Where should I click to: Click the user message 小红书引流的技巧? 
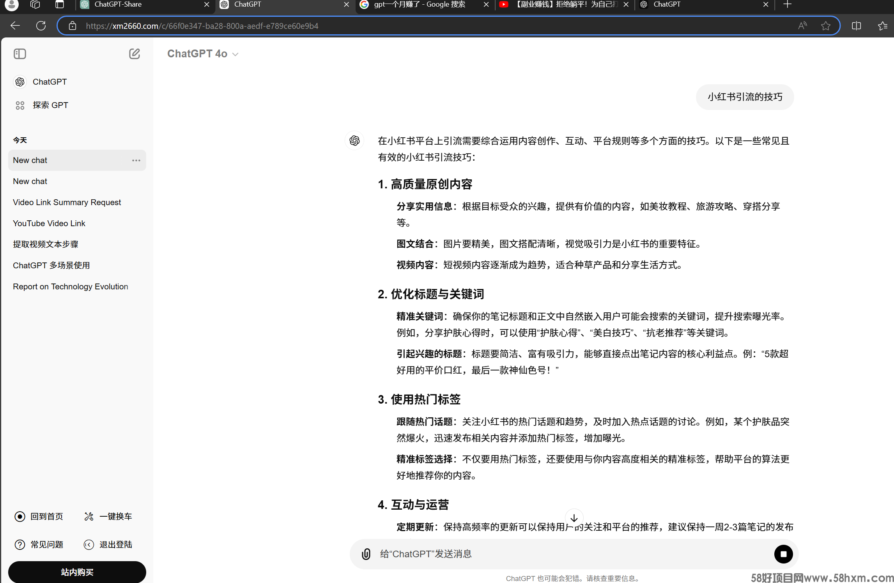[x=745, y=97]
